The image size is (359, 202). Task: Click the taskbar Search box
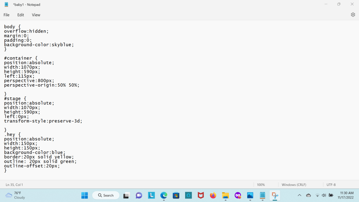pyautogui.click(x=106, y=195)
